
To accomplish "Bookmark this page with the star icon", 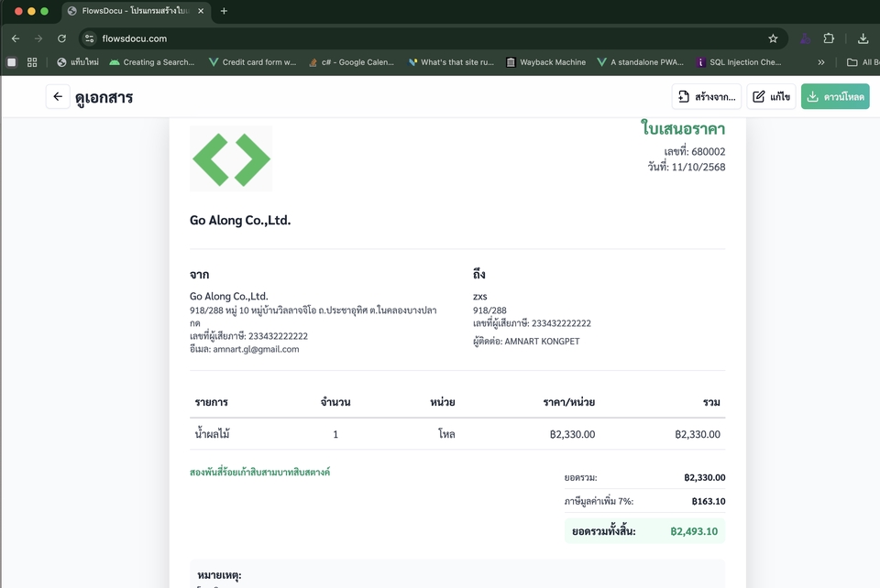I will click(x=773, y=38).
